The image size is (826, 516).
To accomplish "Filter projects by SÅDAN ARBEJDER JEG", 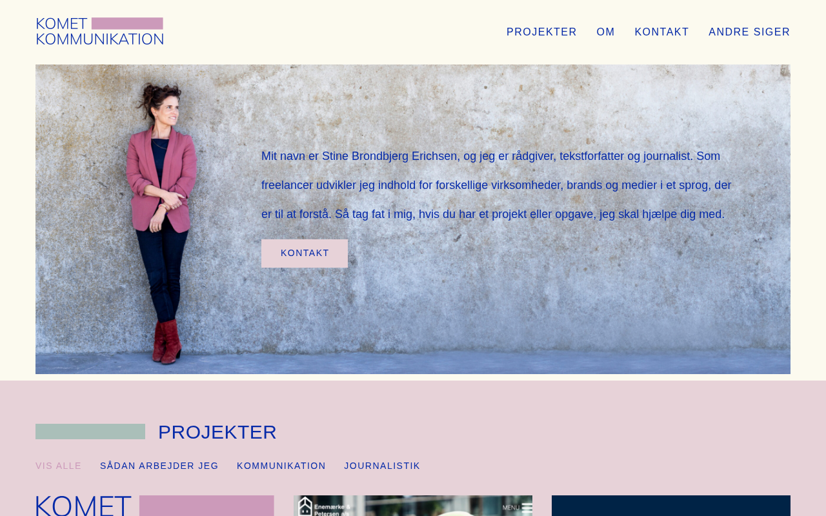I will click(159, 466).
